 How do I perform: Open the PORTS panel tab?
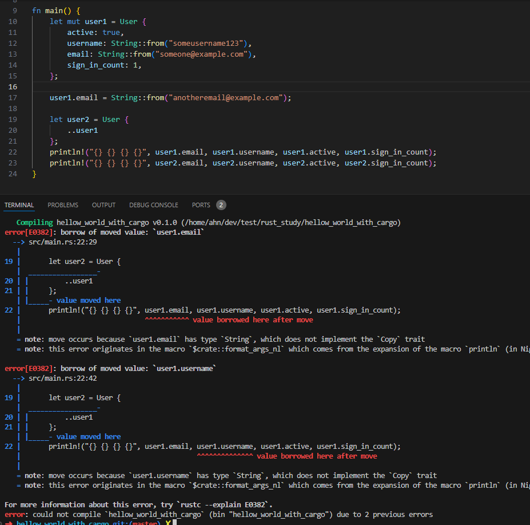click(201, 205)
